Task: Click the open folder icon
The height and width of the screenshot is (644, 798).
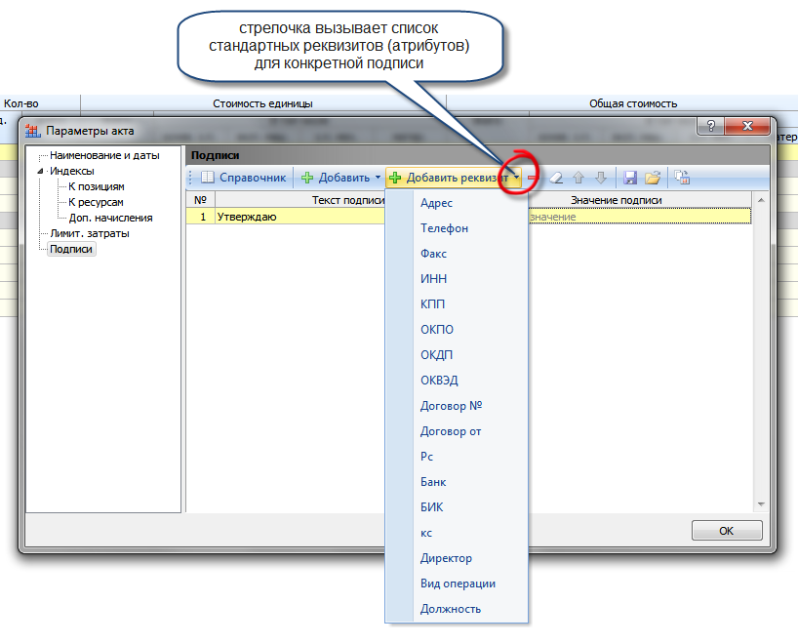Action: pos(653,178)
